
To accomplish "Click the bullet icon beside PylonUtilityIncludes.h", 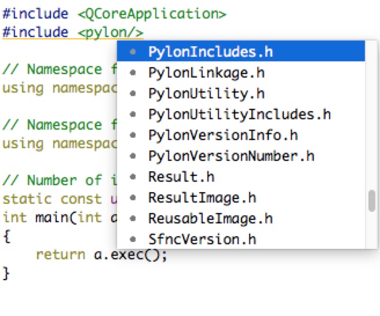I will coord(133,114).
